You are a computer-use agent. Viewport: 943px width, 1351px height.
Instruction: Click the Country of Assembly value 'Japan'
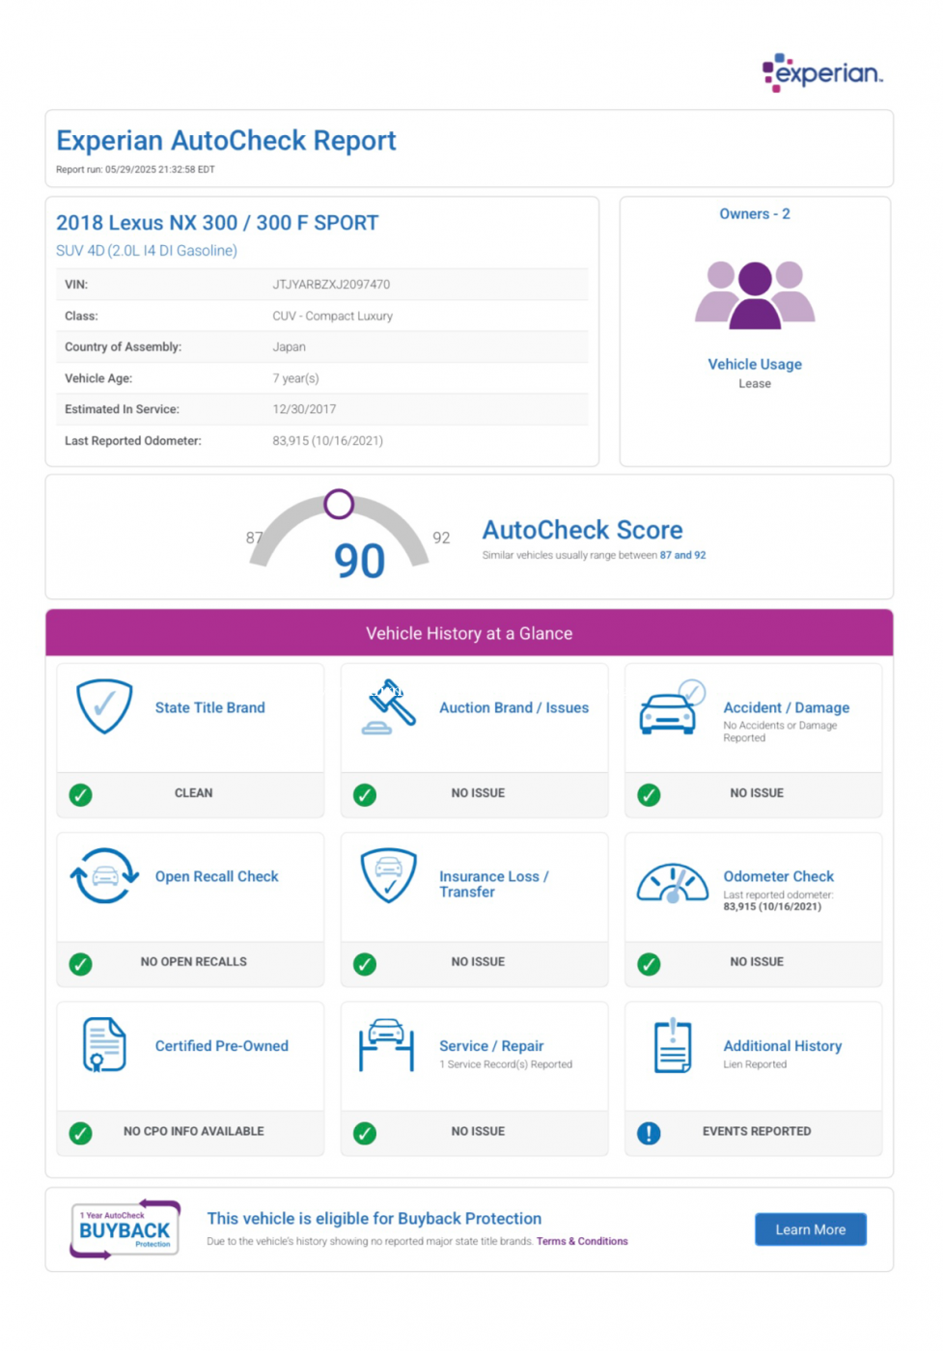pyautogui.click(x=289, y=346)
